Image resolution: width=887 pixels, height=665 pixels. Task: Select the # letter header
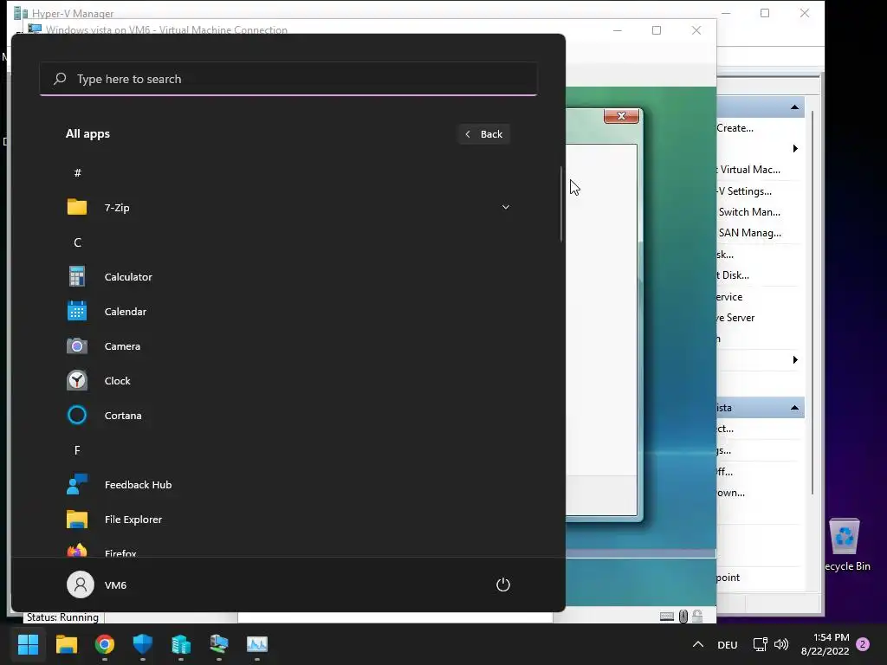(x=77, y=173)
